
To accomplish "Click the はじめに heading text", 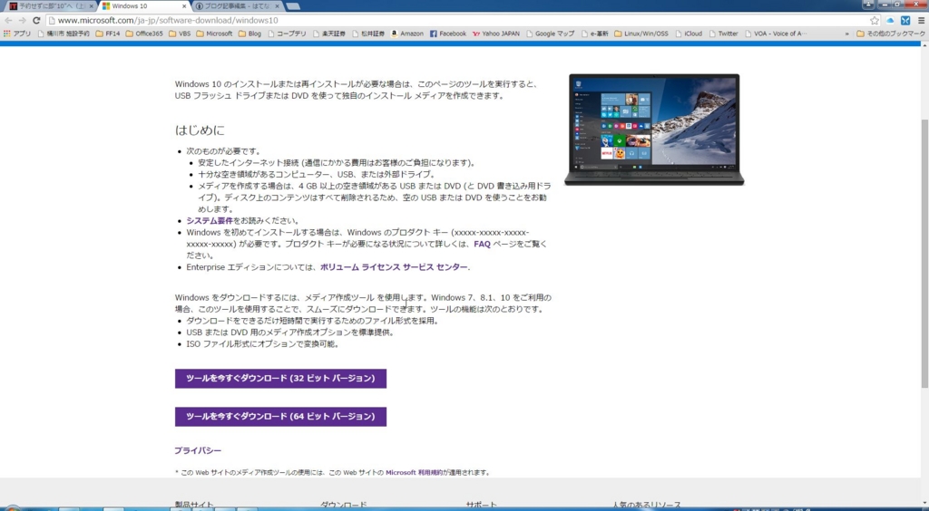I will 200,130.
